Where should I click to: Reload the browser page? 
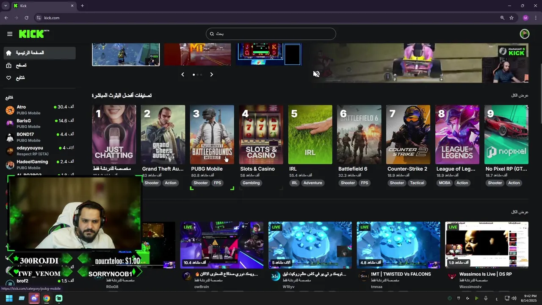click(x=26, y=18)
